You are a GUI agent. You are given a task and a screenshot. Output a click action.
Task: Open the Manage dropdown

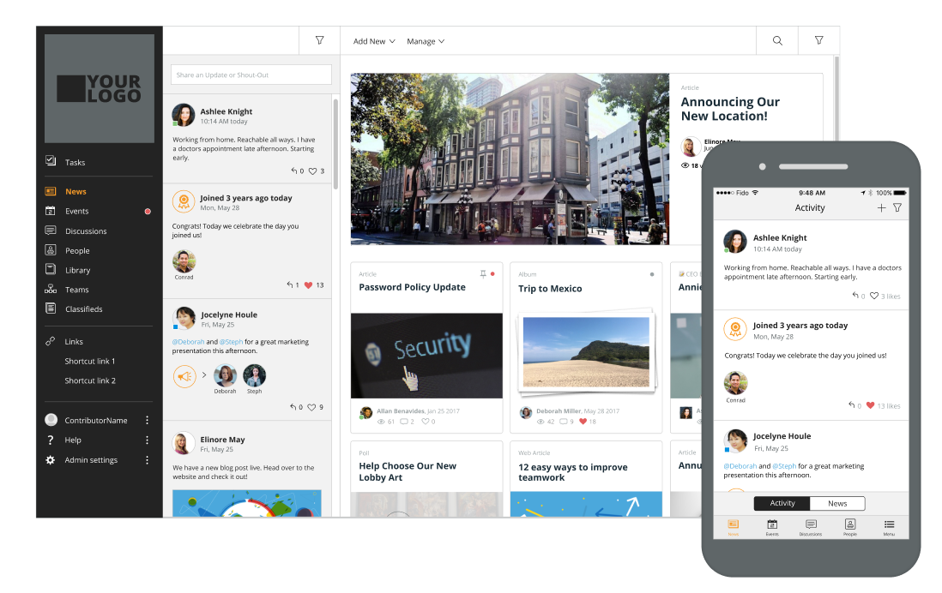[x=426, y=40]
